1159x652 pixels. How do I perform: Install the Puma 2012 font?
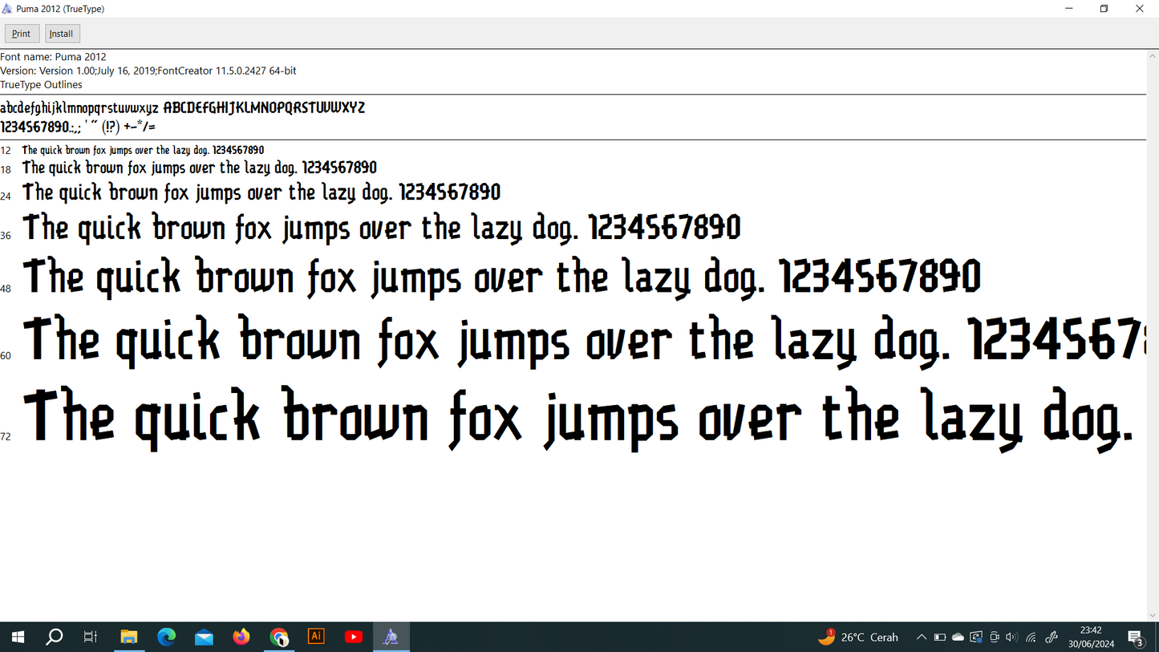pyautogui.click(x=61, y=33)
